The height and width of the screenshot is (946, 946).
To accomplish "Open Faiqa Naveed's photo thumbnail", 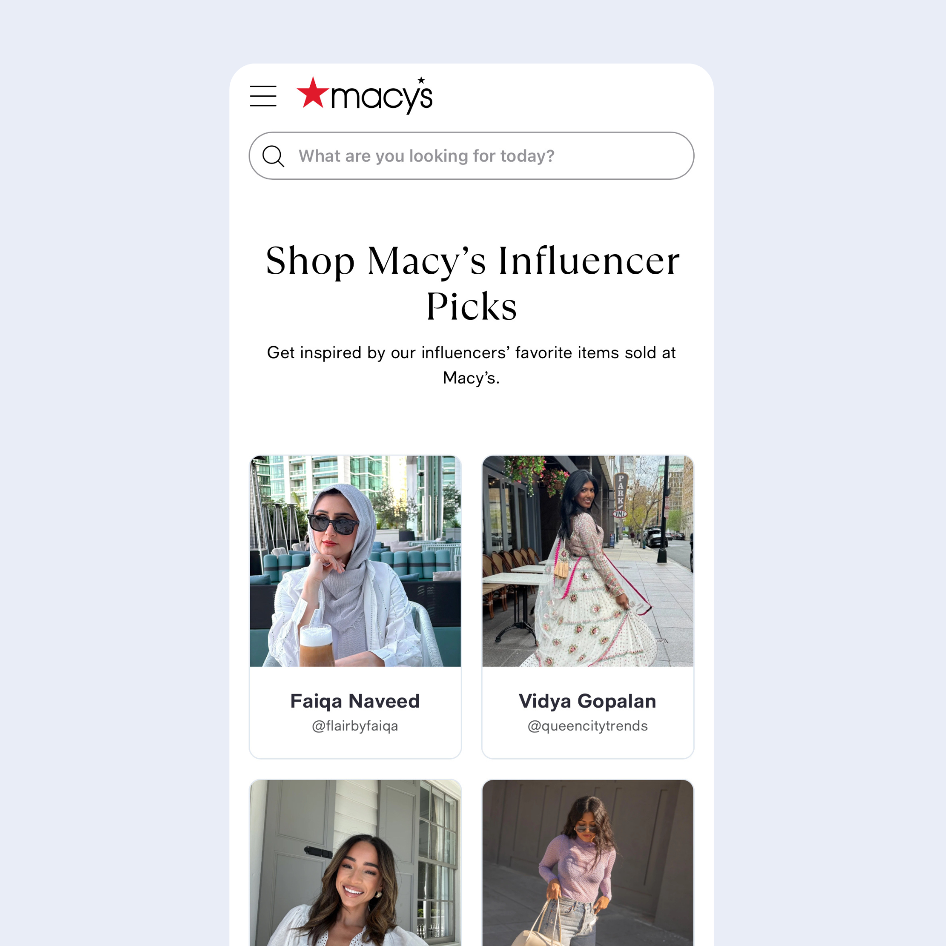I will point(355,561).
